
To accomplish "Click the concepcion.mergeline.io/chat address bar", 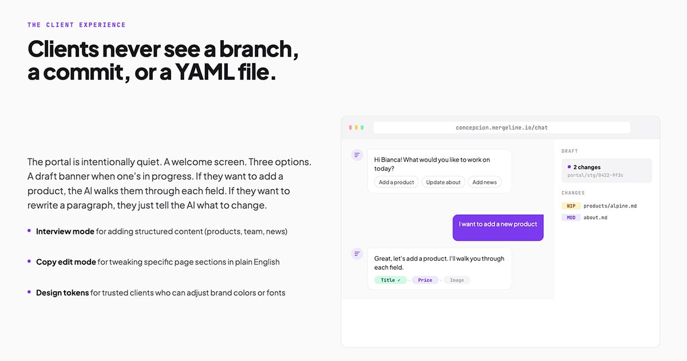I will 502,127.
